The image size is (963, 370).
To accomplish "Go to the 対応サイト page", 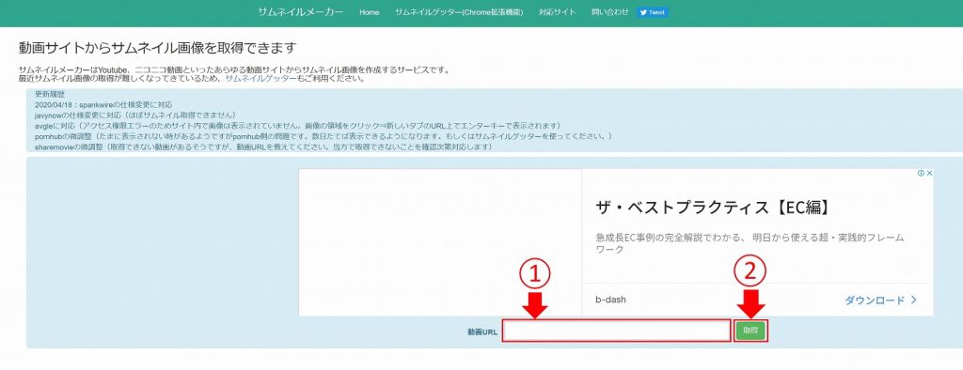I will (558, 12).
